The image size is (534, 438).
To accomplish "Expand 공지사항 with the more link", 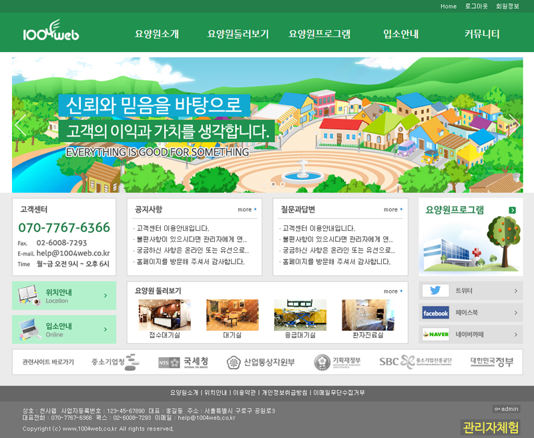I will click(247, 209).
